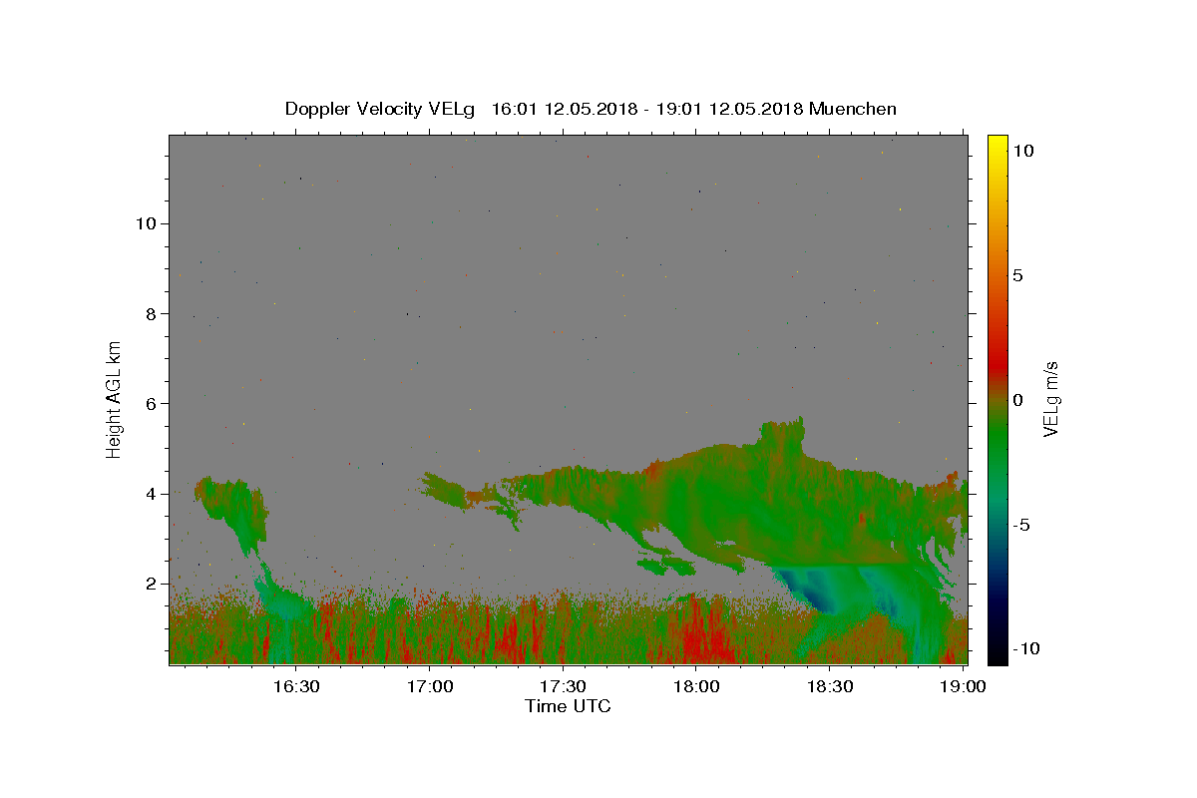1197x798 pixels.
Task: Click the colorbar value -10 label
Action: click(x=1025, y=649)
